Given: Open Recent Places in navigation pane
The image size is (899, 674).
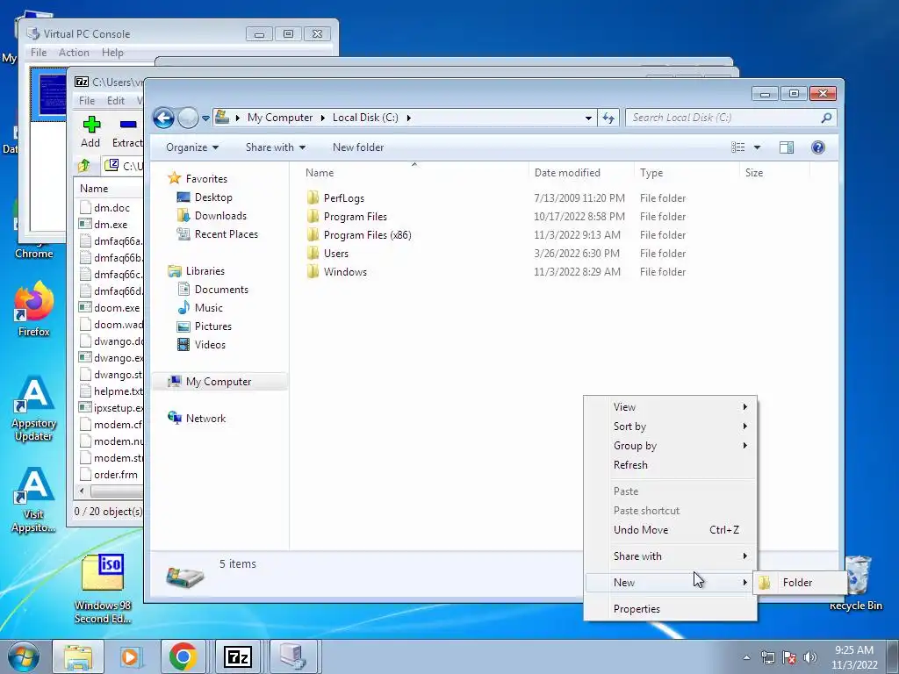Looking at the screenshot, I should coord(226,233).
